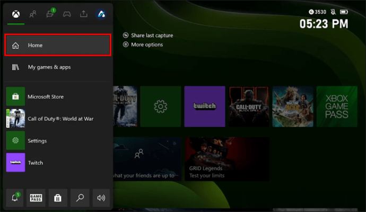Open the Xbox Game Pass tile
Image resolution: width=366 pixels, height=212 pixels.
coord(337,107)
